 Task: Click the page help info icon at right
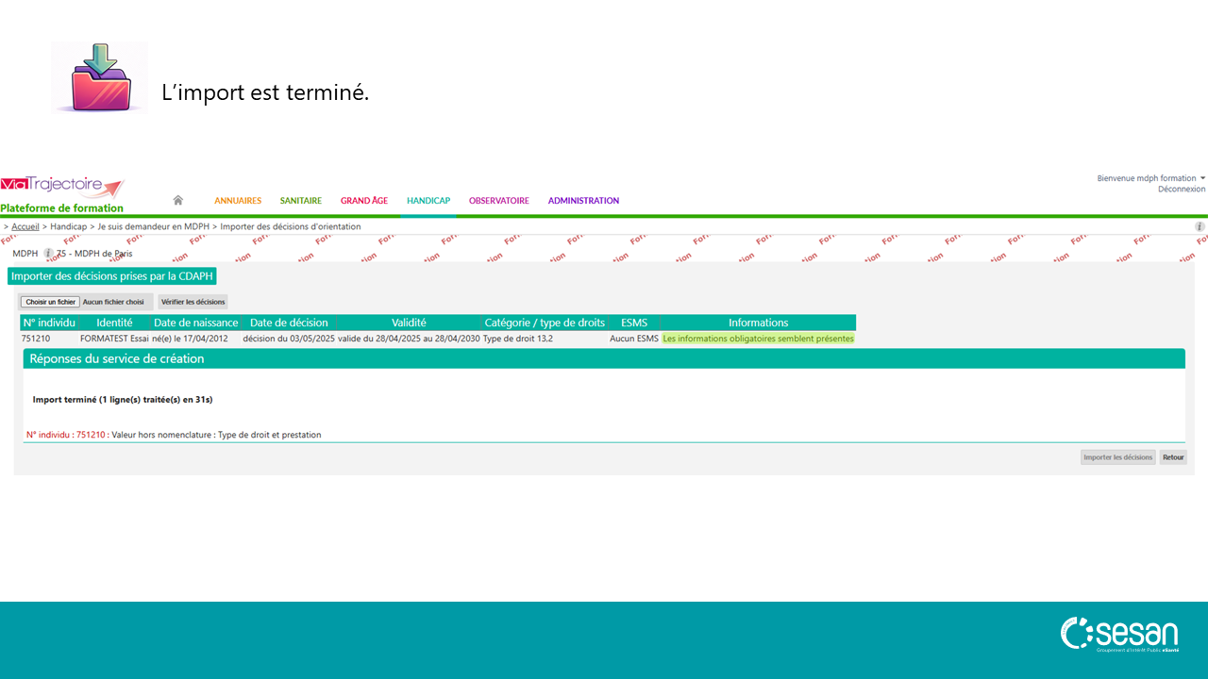coord(1200,226)
